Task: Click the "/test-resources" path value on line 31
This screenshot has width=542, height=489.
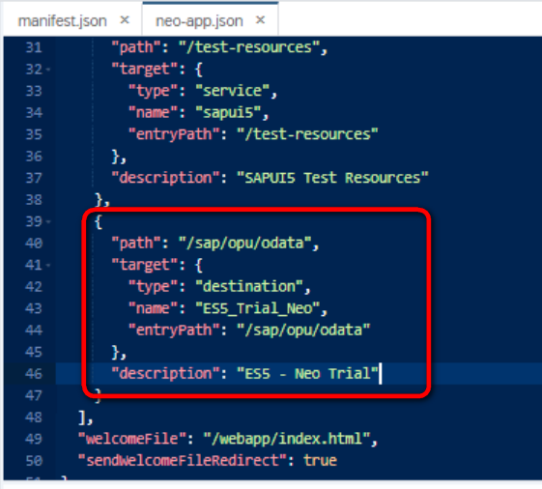Action: point(249,47)
